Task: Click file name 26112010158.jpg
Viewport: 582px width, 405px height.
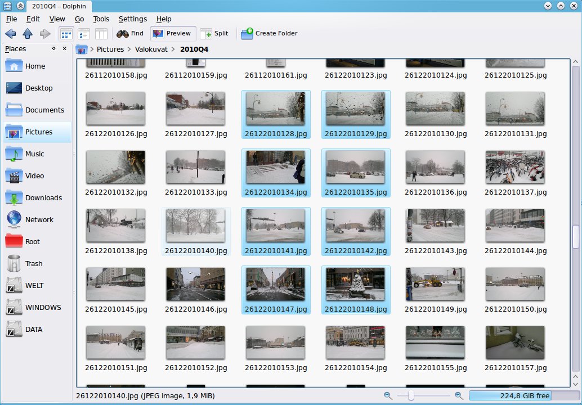Action: pyautogui.click(x=116, y=75)
